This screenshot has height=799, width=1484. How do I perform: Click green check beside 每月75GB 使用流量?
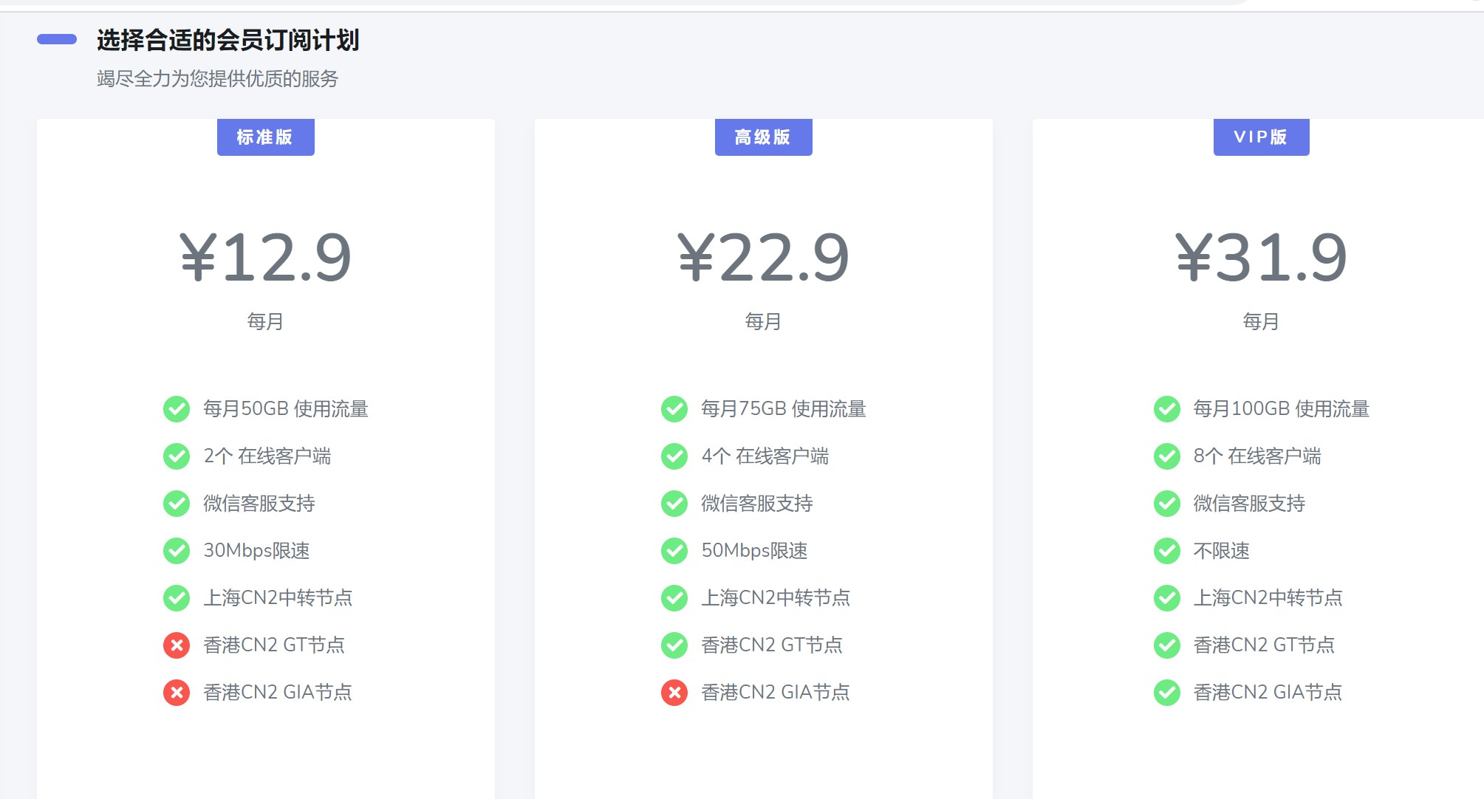click(x=674, y=409)
